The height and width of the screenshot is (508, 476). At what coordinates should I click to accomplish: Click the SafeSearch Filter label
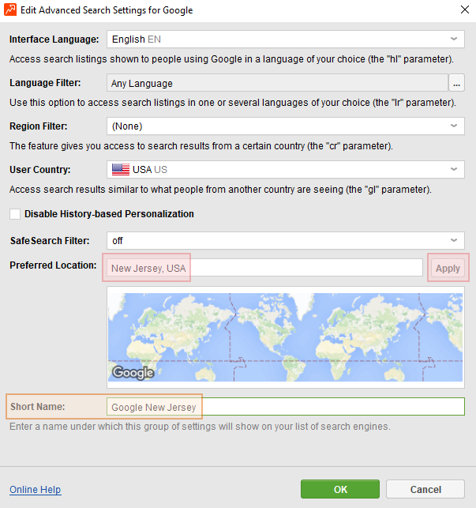(50, 241)
